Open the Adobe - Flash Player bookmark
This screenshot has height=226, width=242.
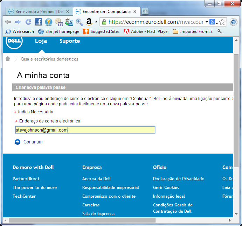tap(146, 31)
